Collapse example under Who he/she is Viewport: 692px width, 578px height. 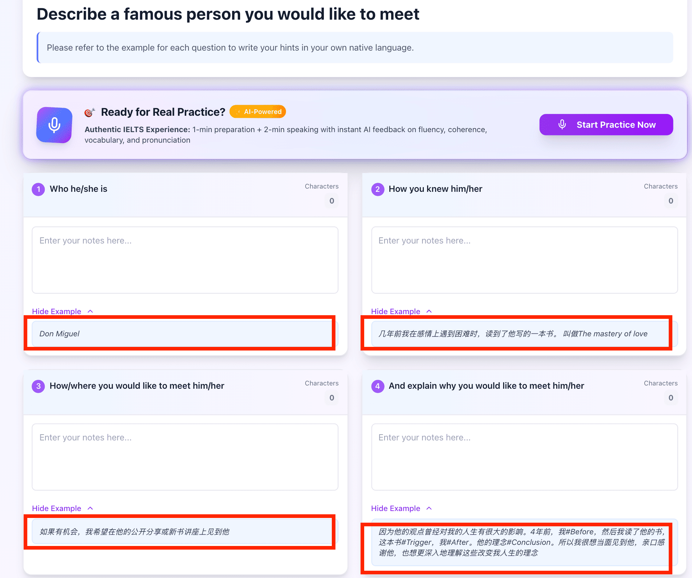(x=63, y=311)
